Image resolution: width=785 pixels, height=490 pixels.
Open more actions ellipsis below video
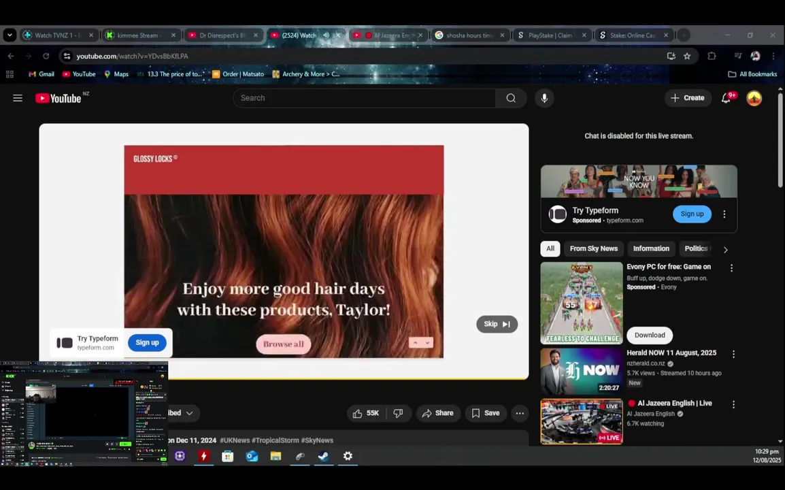pyautogui.click(x=520, y=413)
